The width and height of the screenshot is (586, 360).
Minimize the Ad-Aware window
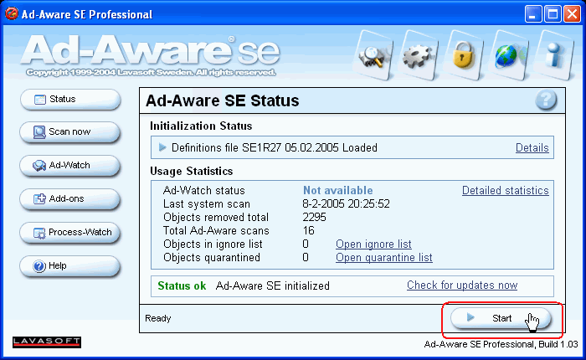click(533, 14)
